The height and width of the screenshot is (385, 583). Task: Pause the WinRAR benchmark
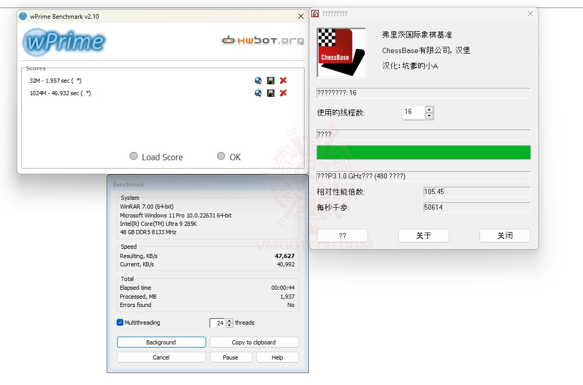pyautogui.click(x=231, y=357)
